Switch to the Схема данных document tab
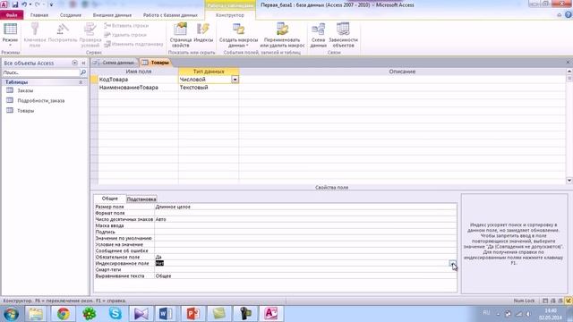The width and height of the screenshot is (573, 322). (x=115, y=63)
